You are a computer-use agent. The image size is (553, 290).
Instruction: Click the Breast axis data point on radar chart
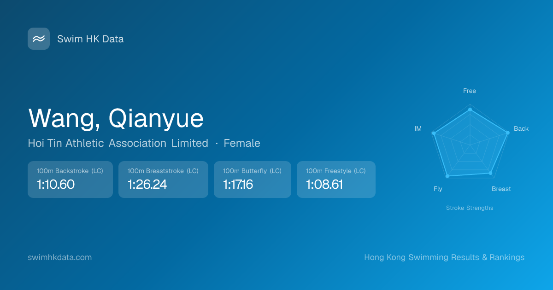(x=490, y=173)
